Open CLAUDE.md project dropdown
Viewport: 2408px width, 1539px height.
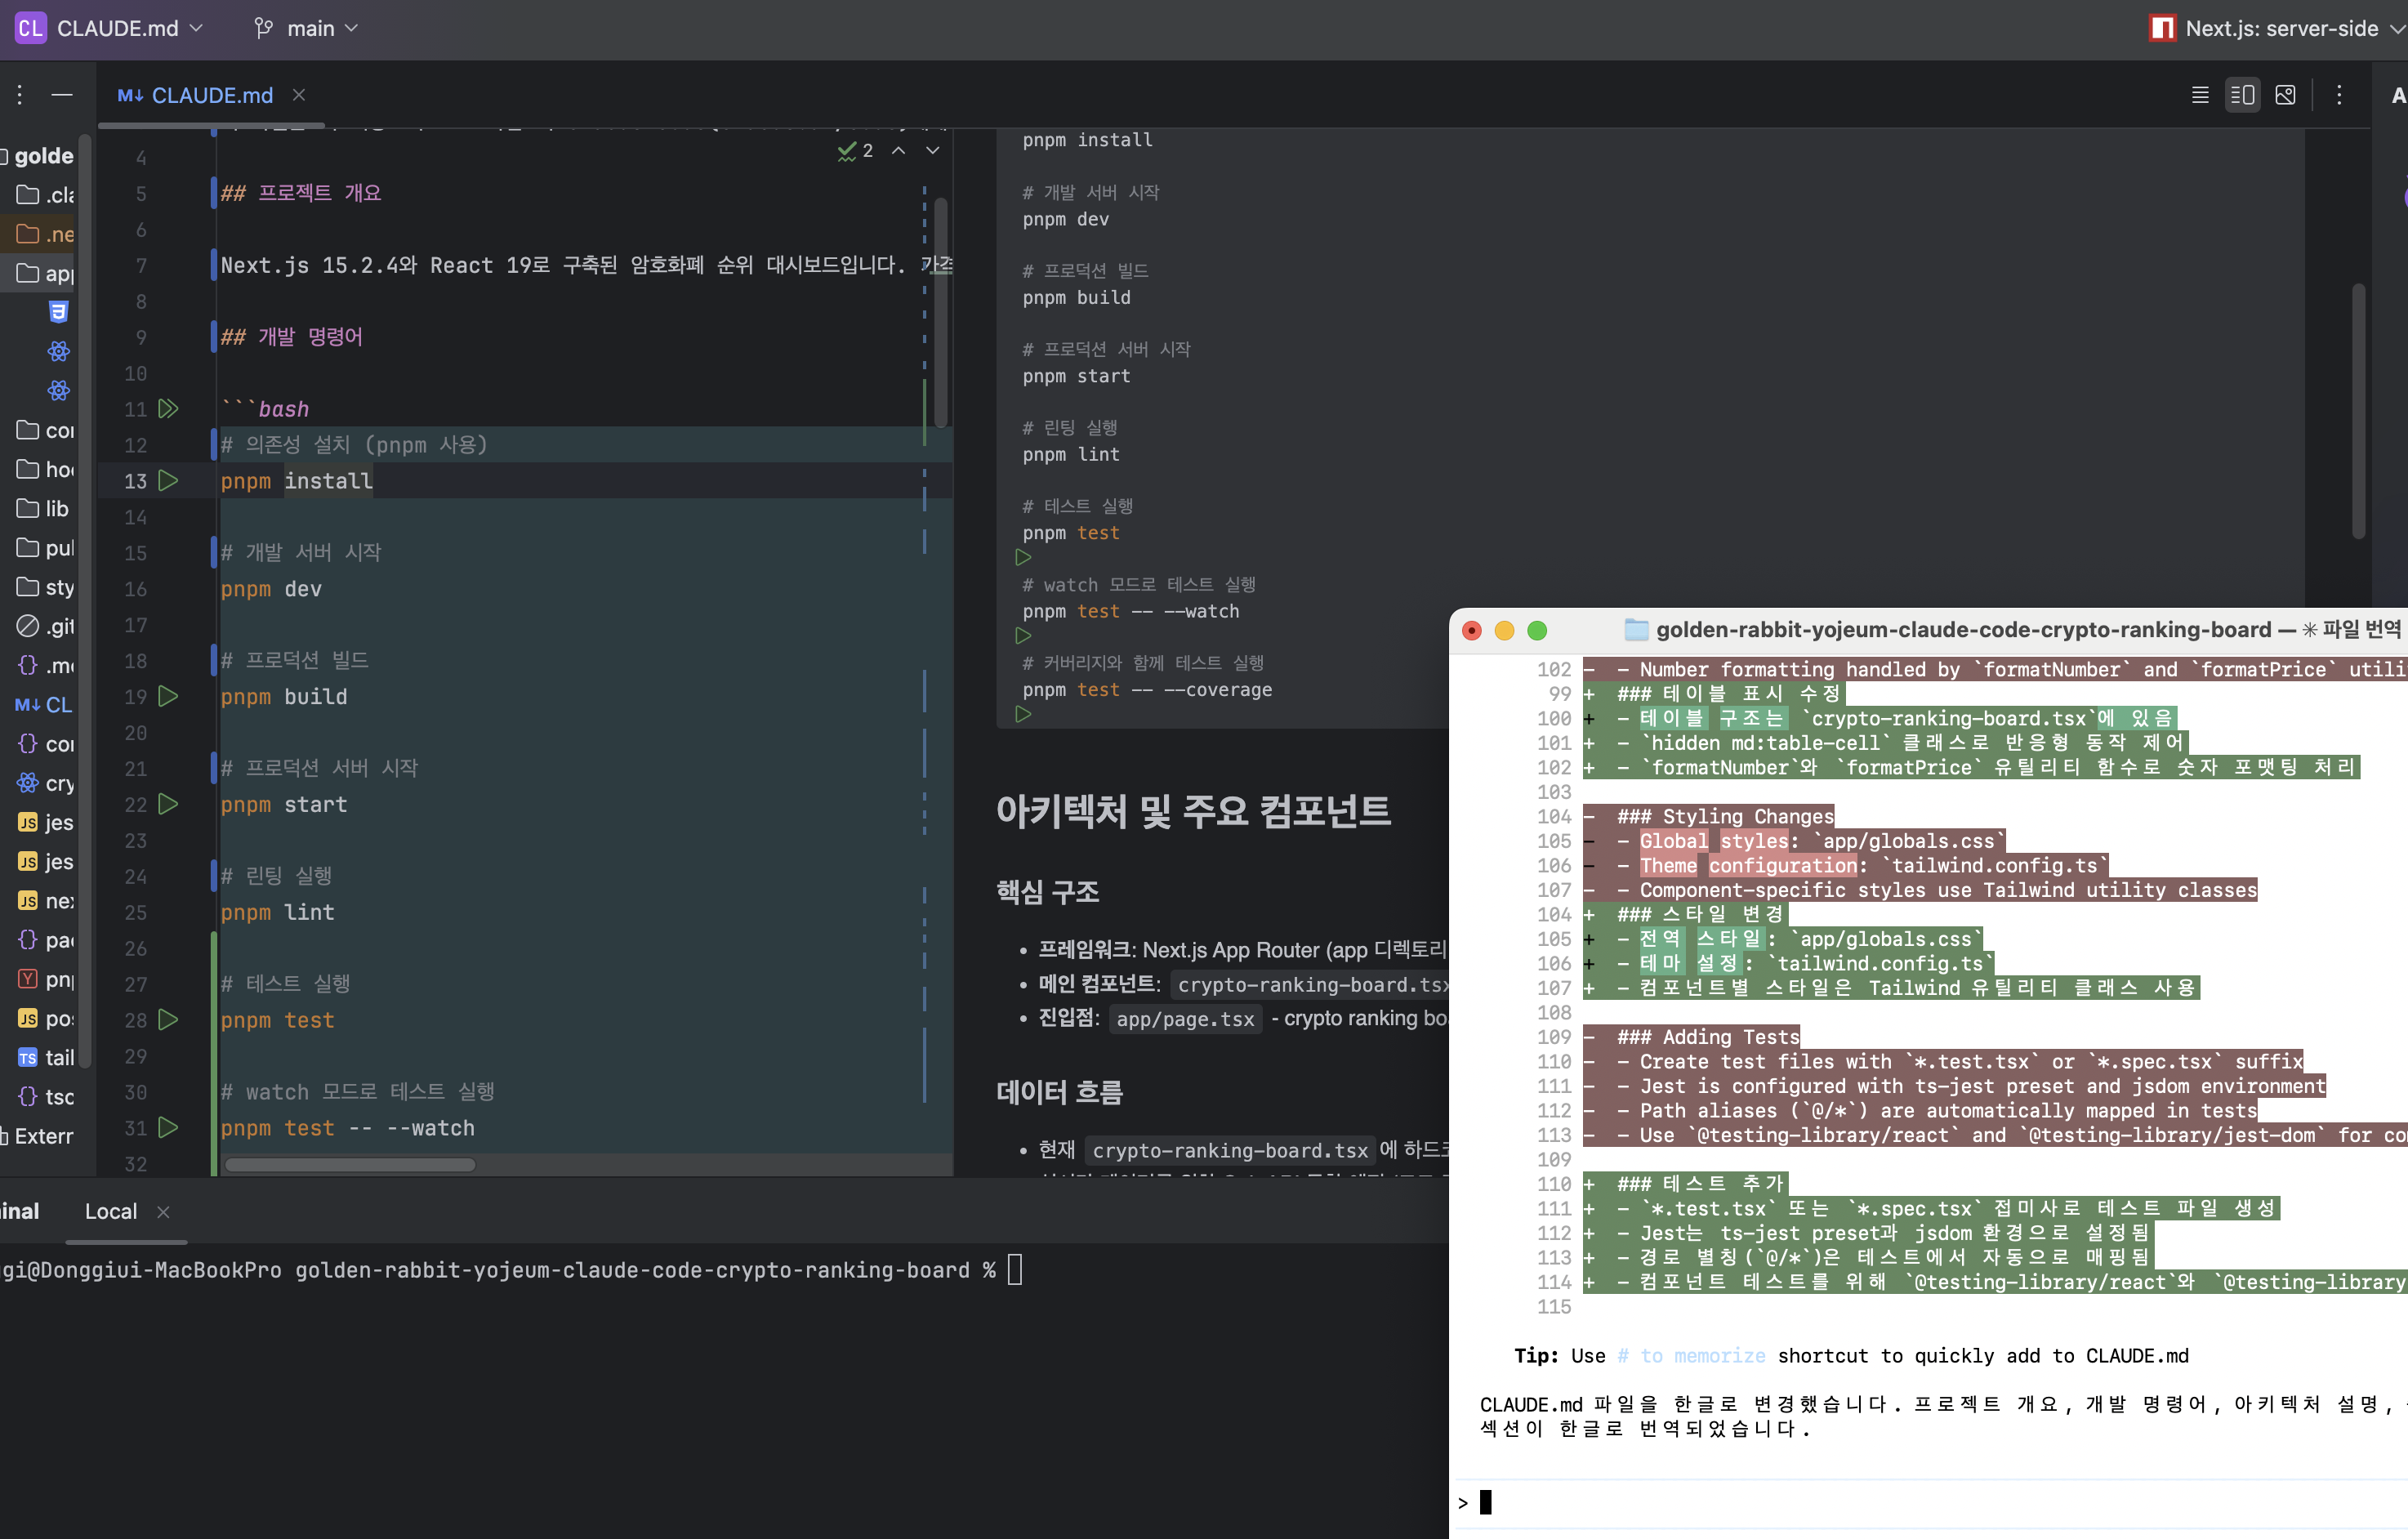tap(118, 28)
